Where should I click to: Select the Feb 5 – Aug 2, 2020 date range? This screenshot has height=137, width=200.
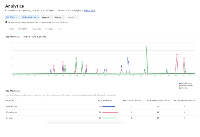(x=29, y=17)
